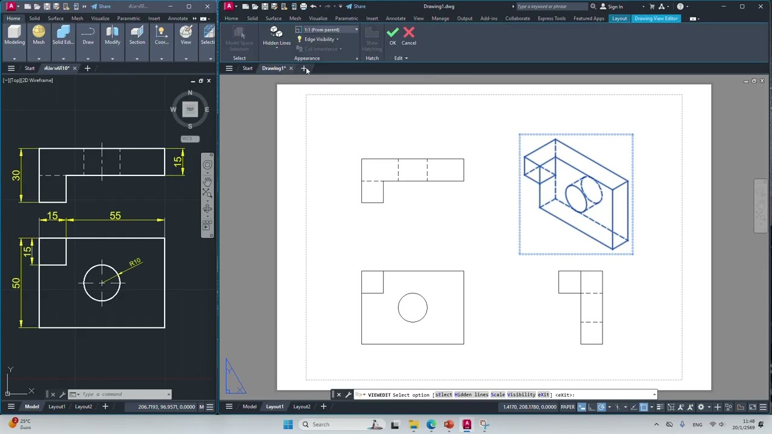Screen dimensions: 772x434
Task: Toggle Polar Tracking in right status bar
Action: 602,407
